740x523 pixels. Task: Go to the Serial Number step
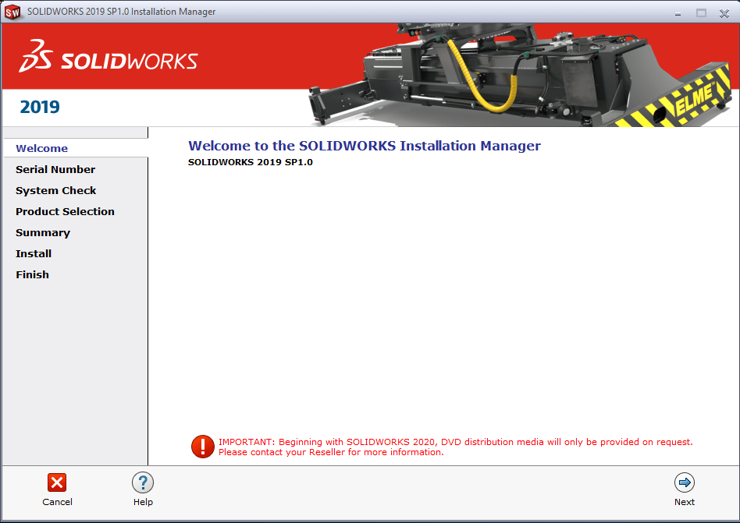click(55, 170)
